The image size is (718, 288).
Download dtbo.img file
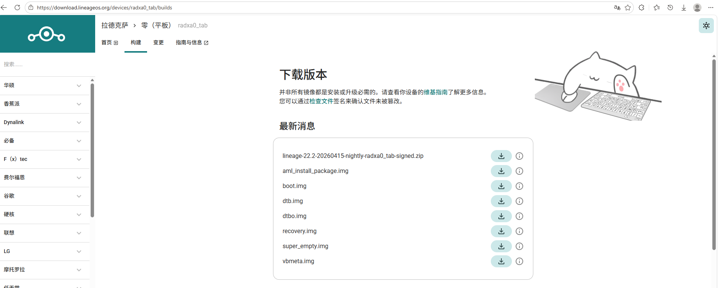click(501, 216)
